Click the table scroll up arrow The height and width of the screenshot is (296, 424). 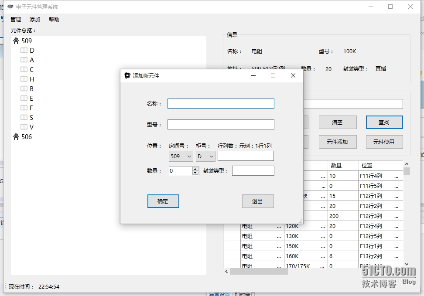(407, 164)
